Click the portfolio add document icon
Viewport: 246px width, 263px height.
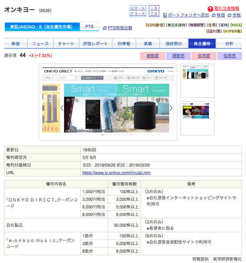[x=165, y=16]
